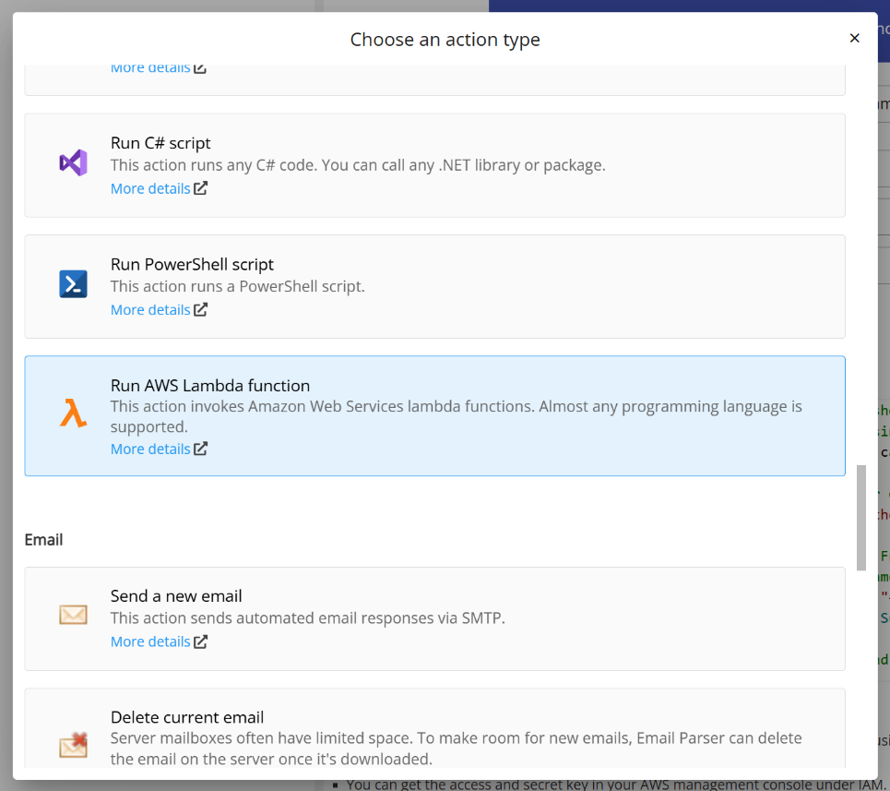Click external-link icon beside Send email More details
Image resolution: width=890 pixels, height=791 pixels.
201,641
